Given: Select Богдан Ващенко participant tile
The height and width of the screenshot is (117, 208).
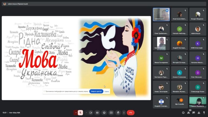Looking at the screenshot, I should pos(198,14).
